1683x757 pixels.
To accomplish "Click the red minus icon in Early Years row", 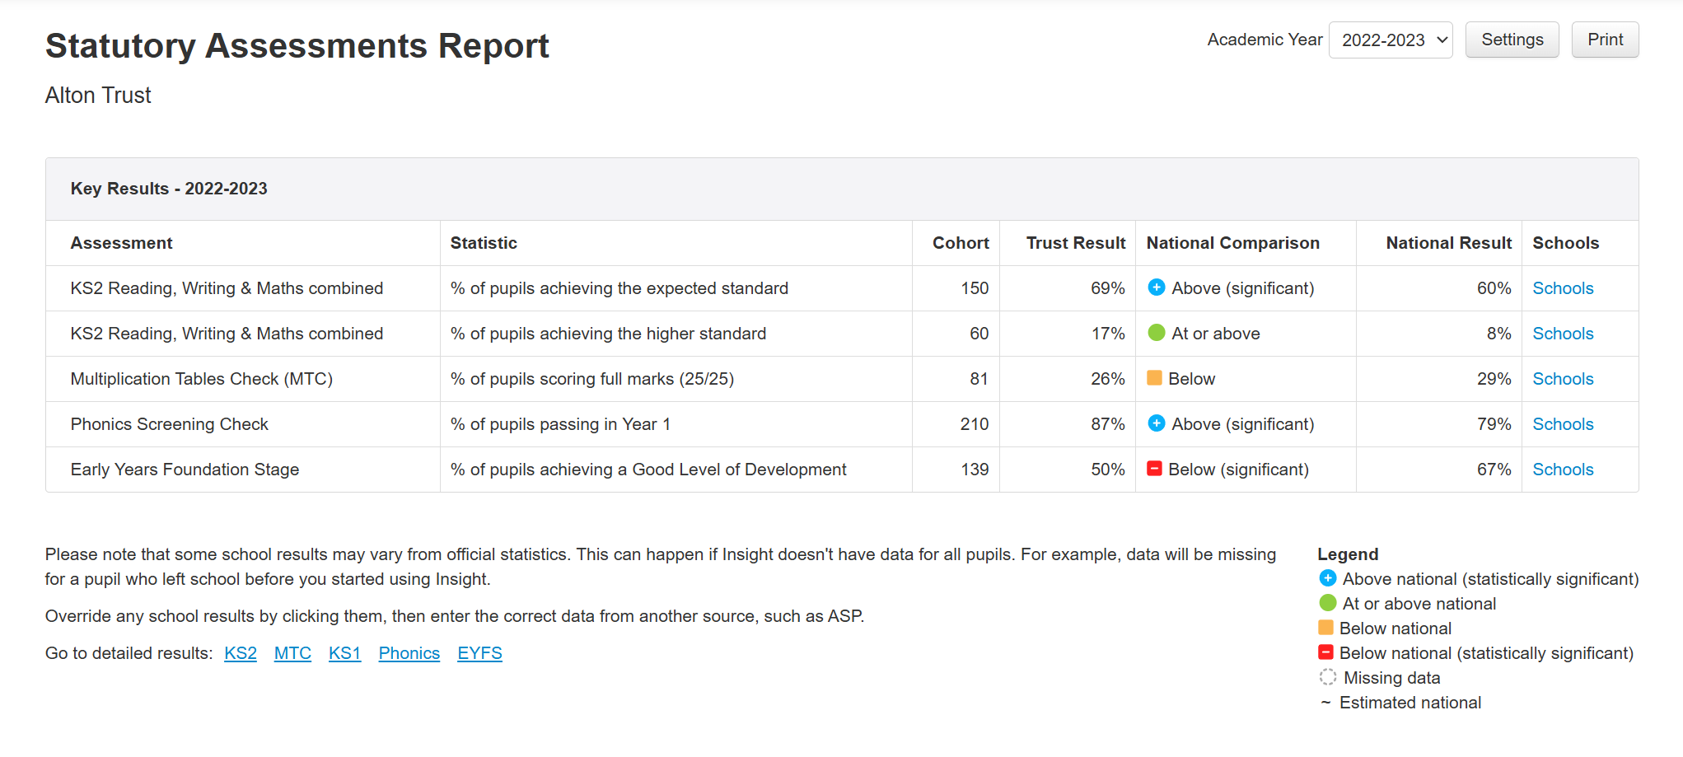I will pyautogui.click(x=1154, y=469).
